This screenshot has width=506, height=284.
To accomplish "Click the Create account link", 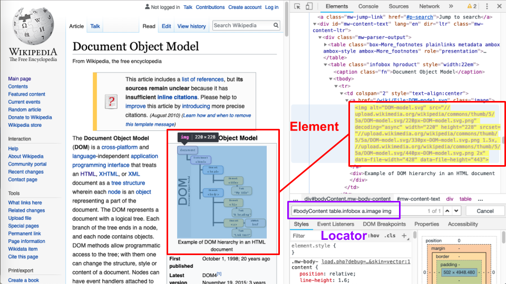I will (x=245, y=7).
